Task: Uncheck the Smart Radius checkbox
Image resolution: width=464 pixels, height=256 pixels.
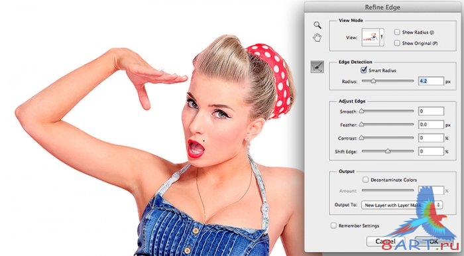Action: pos(364,70)
